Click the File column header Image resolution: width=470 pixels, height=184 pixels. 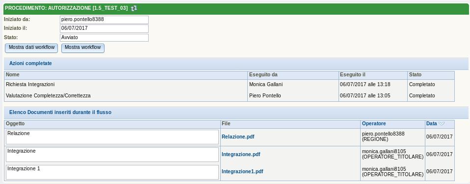(290, 124)
